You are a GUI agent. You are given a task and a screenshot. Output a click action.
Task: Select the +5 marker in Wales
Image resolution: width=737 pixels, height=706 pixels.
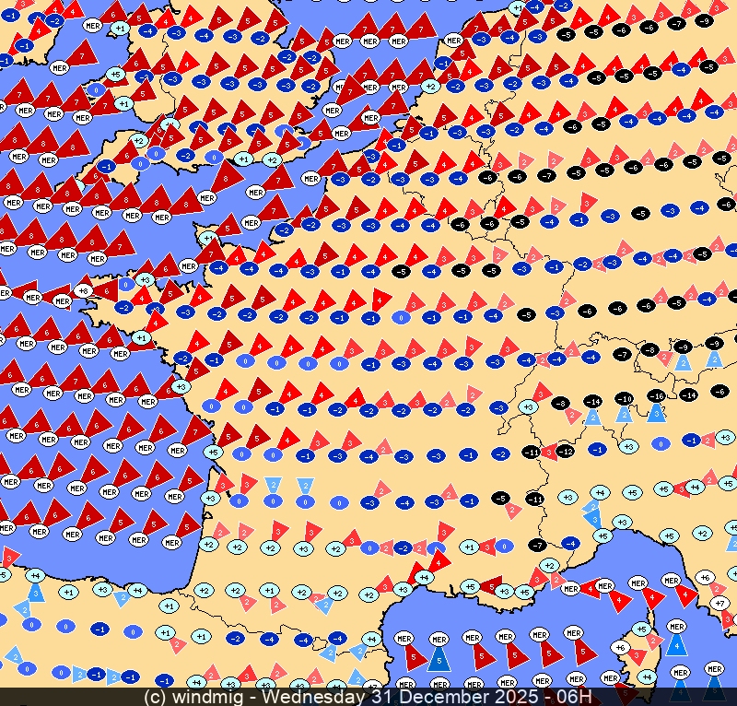coord(115,74)
